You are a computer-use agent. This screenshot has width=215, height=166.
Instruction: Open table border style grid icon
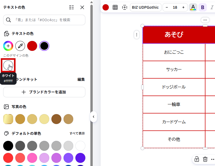115,7
